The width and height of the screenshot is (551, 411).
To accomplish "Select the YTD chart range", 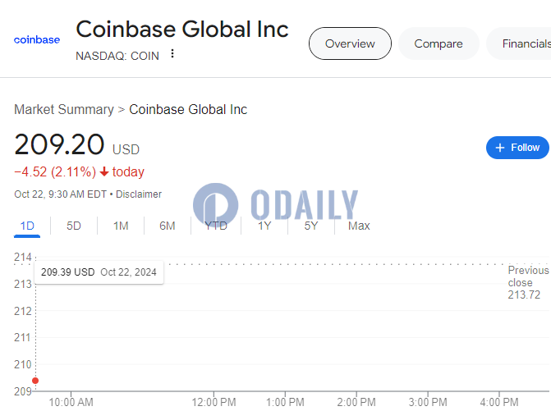I will [216, 226].
